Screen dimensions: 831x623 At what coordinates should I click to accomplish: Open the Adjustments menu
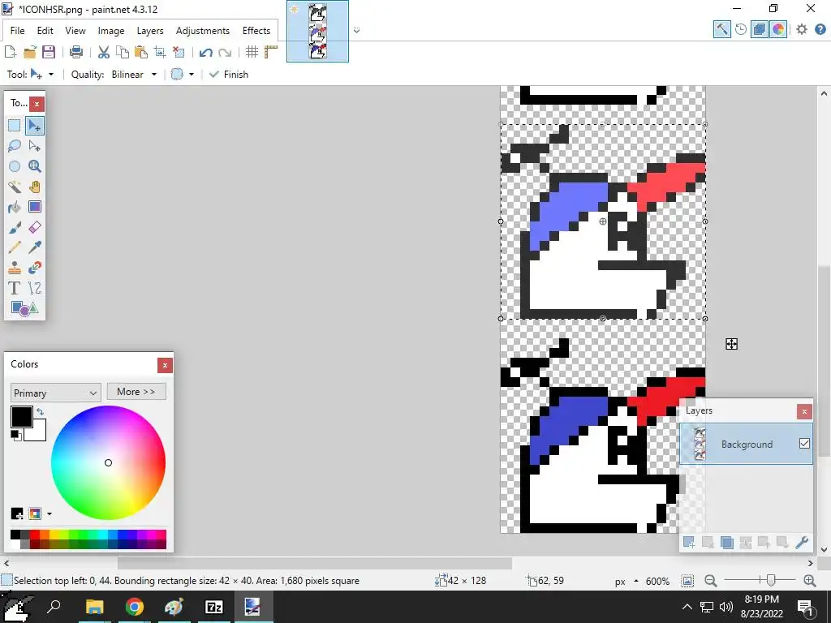202,31
